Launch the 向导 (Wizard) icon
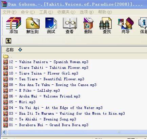The image size is (147, 139). (x=125, y=25)
